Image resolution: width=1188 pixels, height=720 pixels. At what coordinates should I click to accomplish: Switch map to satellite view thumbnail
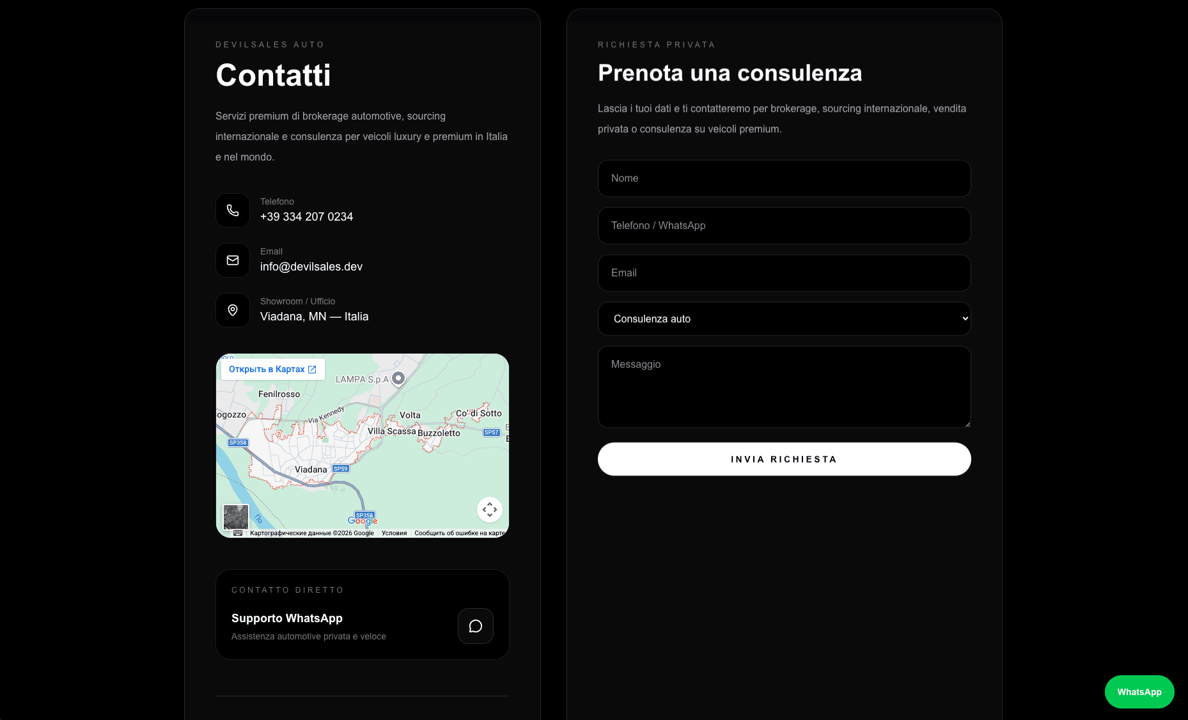click(235, 517)
